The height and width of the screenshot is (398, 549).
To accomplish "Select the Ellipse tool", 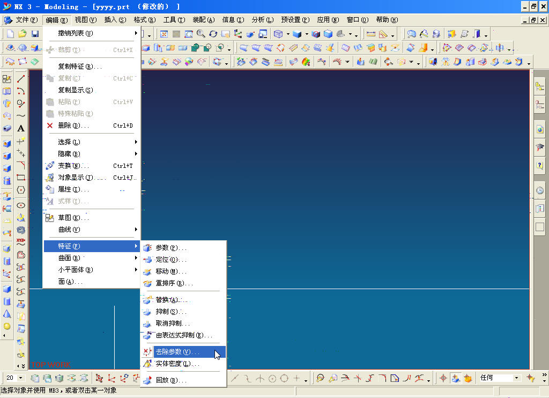I will coord(21,205).
